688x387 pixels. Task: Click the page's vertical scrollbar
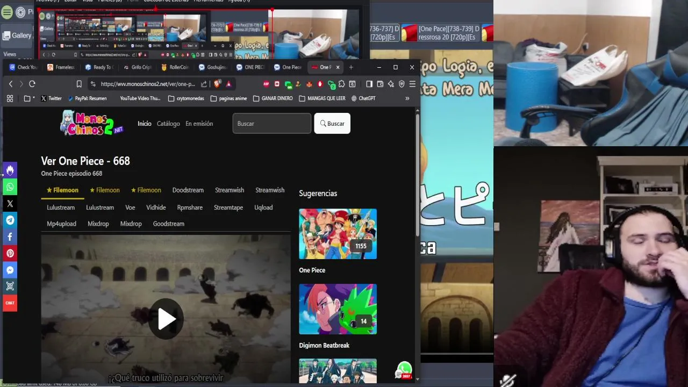click(417, 175)
